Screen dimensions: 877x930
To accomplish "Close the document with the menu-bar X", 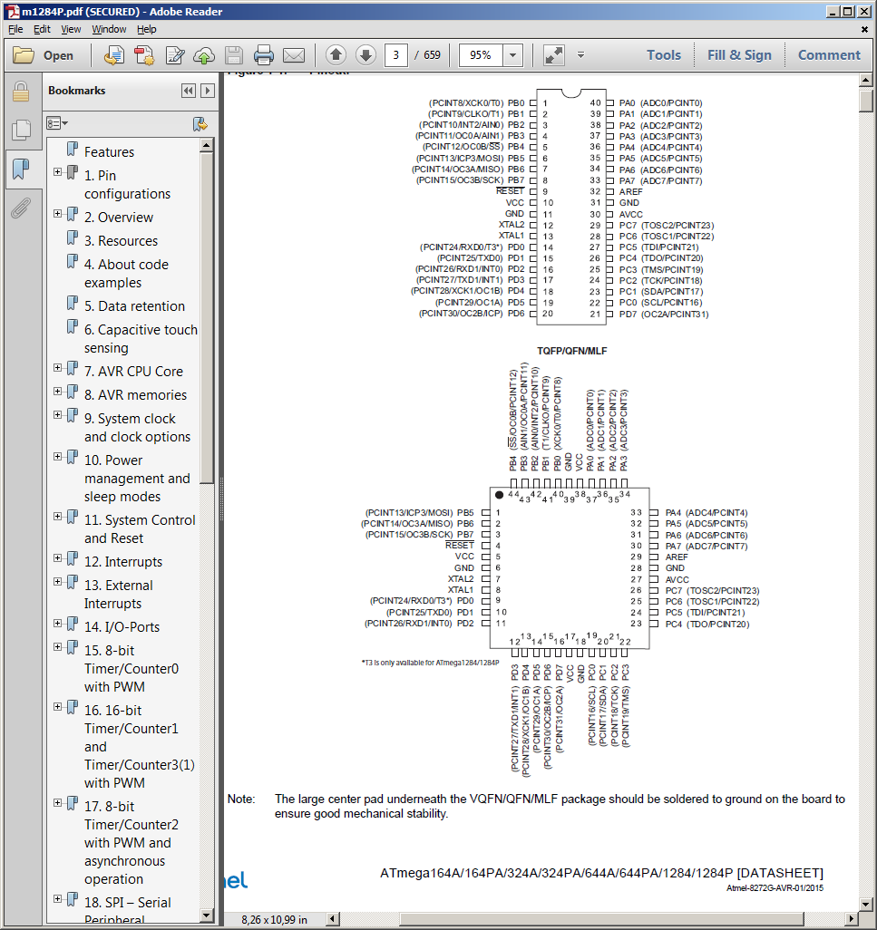I will coord(864,29).
